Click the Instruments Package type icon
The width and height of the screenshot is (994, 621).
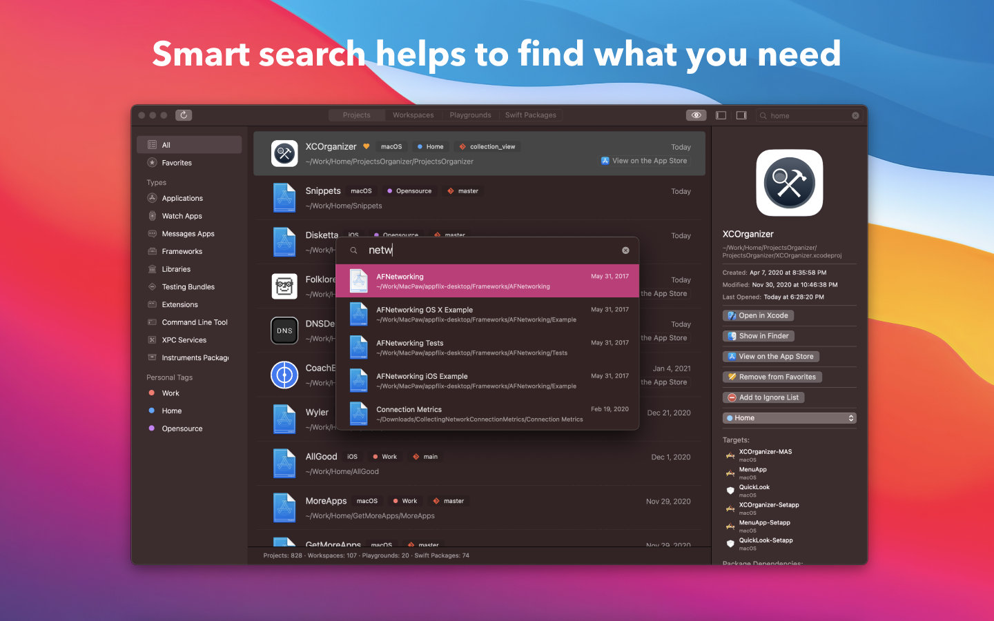[x=153, y=357]
